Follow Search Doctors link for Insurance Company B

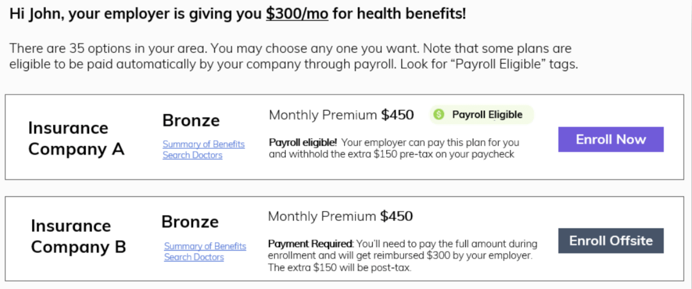[x=194, y=257]
